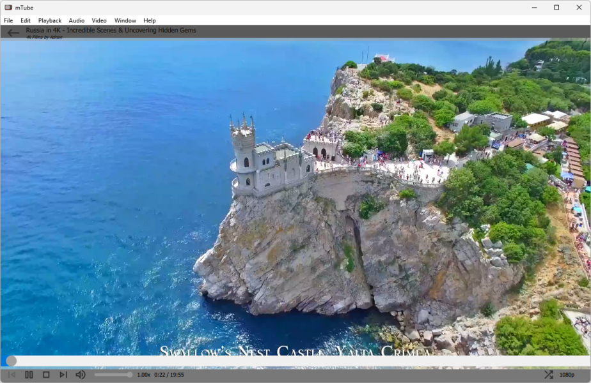Open the Window menu
Screen dimensions: 591x383
click(x=125, y=20)
